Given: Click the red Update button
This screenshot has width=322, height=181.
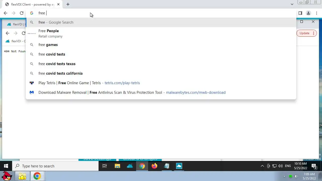Looking at the screenshot, I should pyautogui.click(x=304, y=33).
